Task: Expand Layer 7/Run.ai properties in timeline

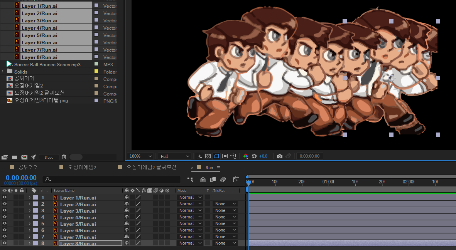Action: coord(29,237)
